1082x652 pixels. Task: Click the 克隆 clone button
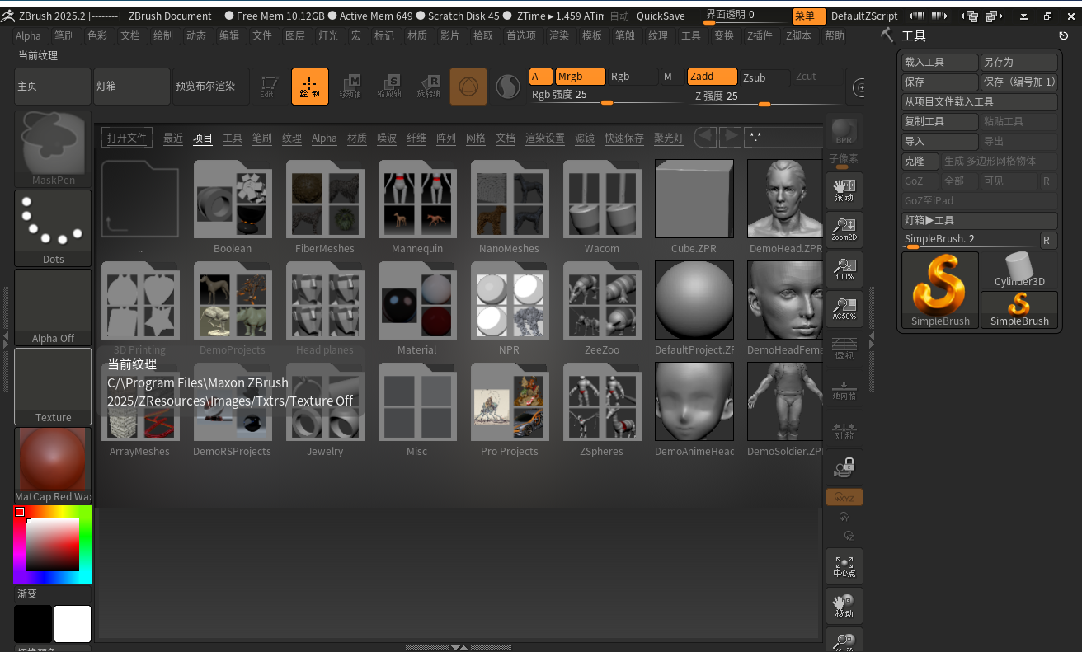pos(921,162)
